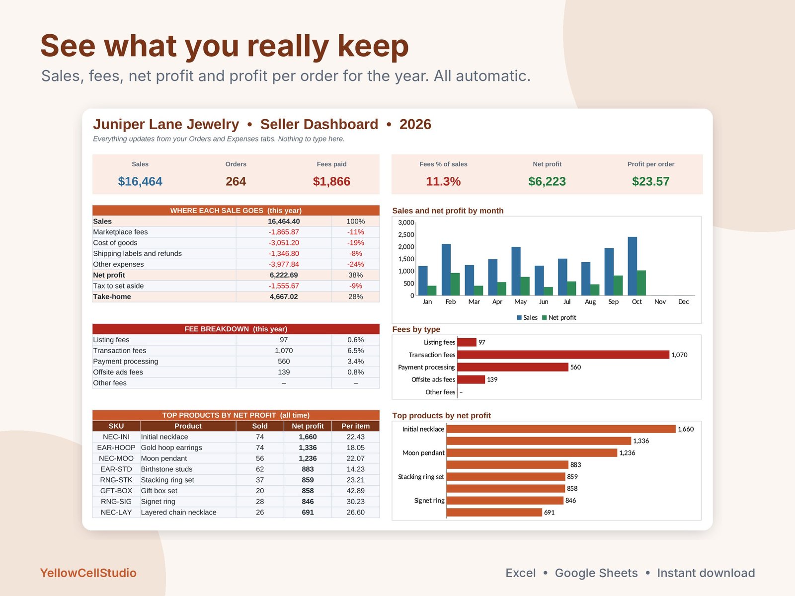The width and height of the screenshot is (795, 596).
Task: Select the Net profit cell 6,222.69
Action: pyautogui.click(x=284, y=275)
